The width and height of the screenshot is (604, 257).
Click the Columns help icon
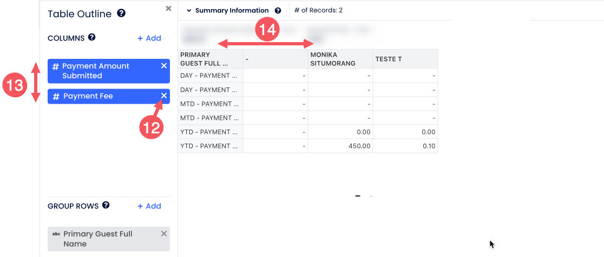(x=92, y=37)
